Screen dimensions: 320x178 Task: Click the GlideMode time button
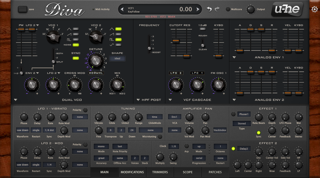click(x=155, y=117)
